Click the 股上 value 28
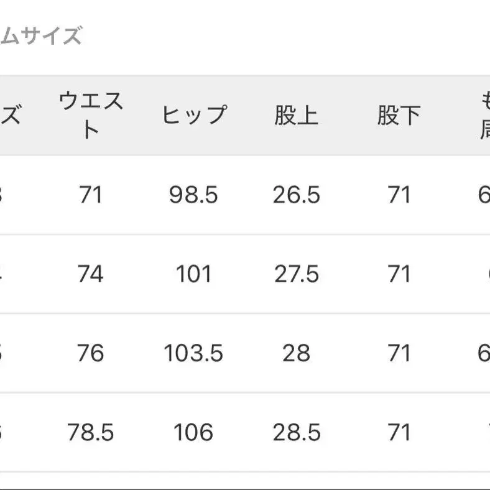This screenshot has width=490, height=490. pyautogui.click(x=296, y=353)
